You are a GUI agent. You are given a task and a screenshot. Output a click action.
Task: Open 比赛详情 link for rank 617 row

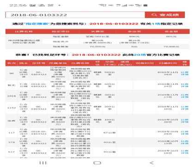pos(184,152)
